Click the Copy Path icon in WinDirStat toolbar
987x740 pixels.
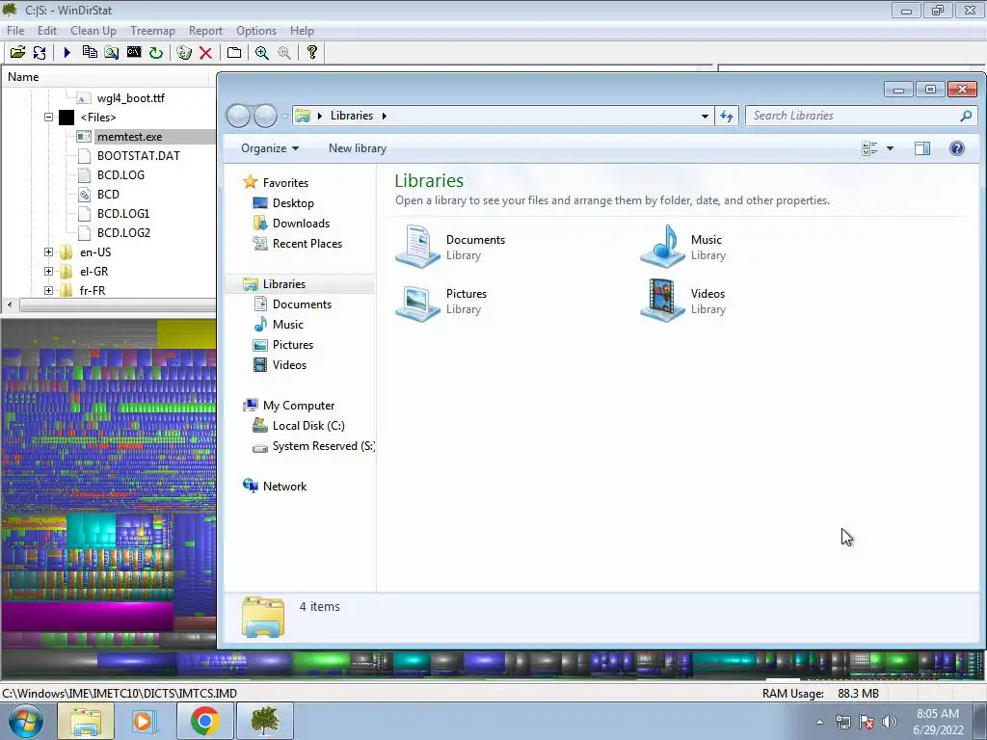(90, 53)
